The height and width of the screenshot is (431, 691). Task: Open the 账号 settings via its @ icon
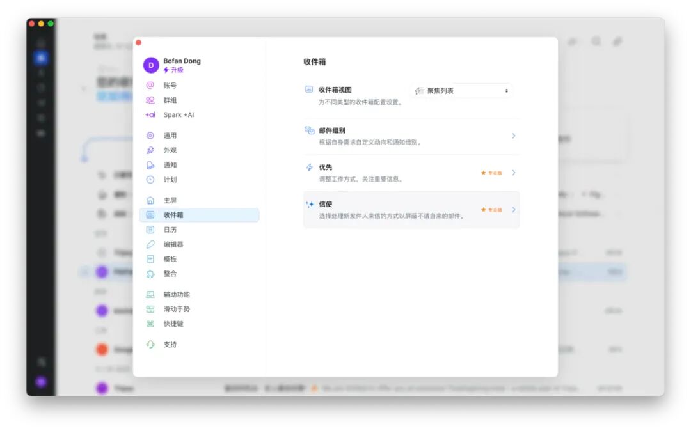coord(150,86)
